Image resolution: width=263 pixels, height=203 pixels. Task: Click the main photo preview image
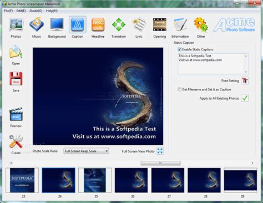[x=98, y=97]
